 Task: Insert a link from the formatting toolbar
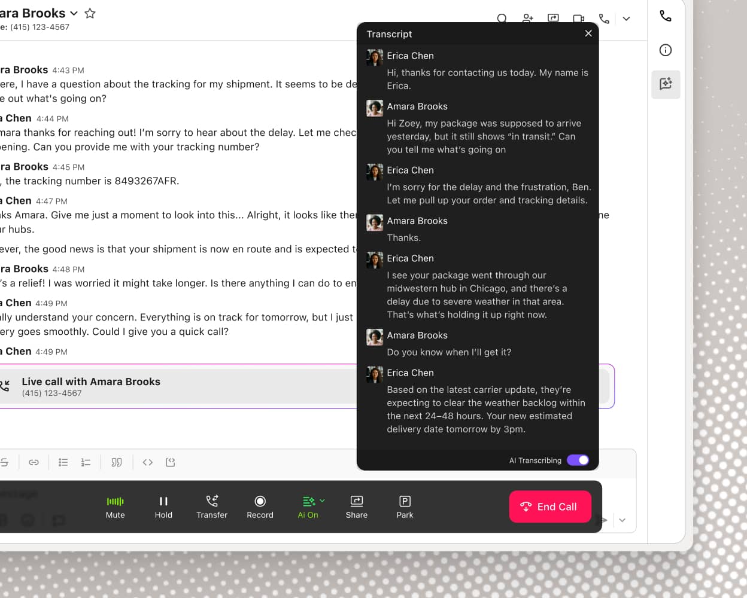[34, 462]
